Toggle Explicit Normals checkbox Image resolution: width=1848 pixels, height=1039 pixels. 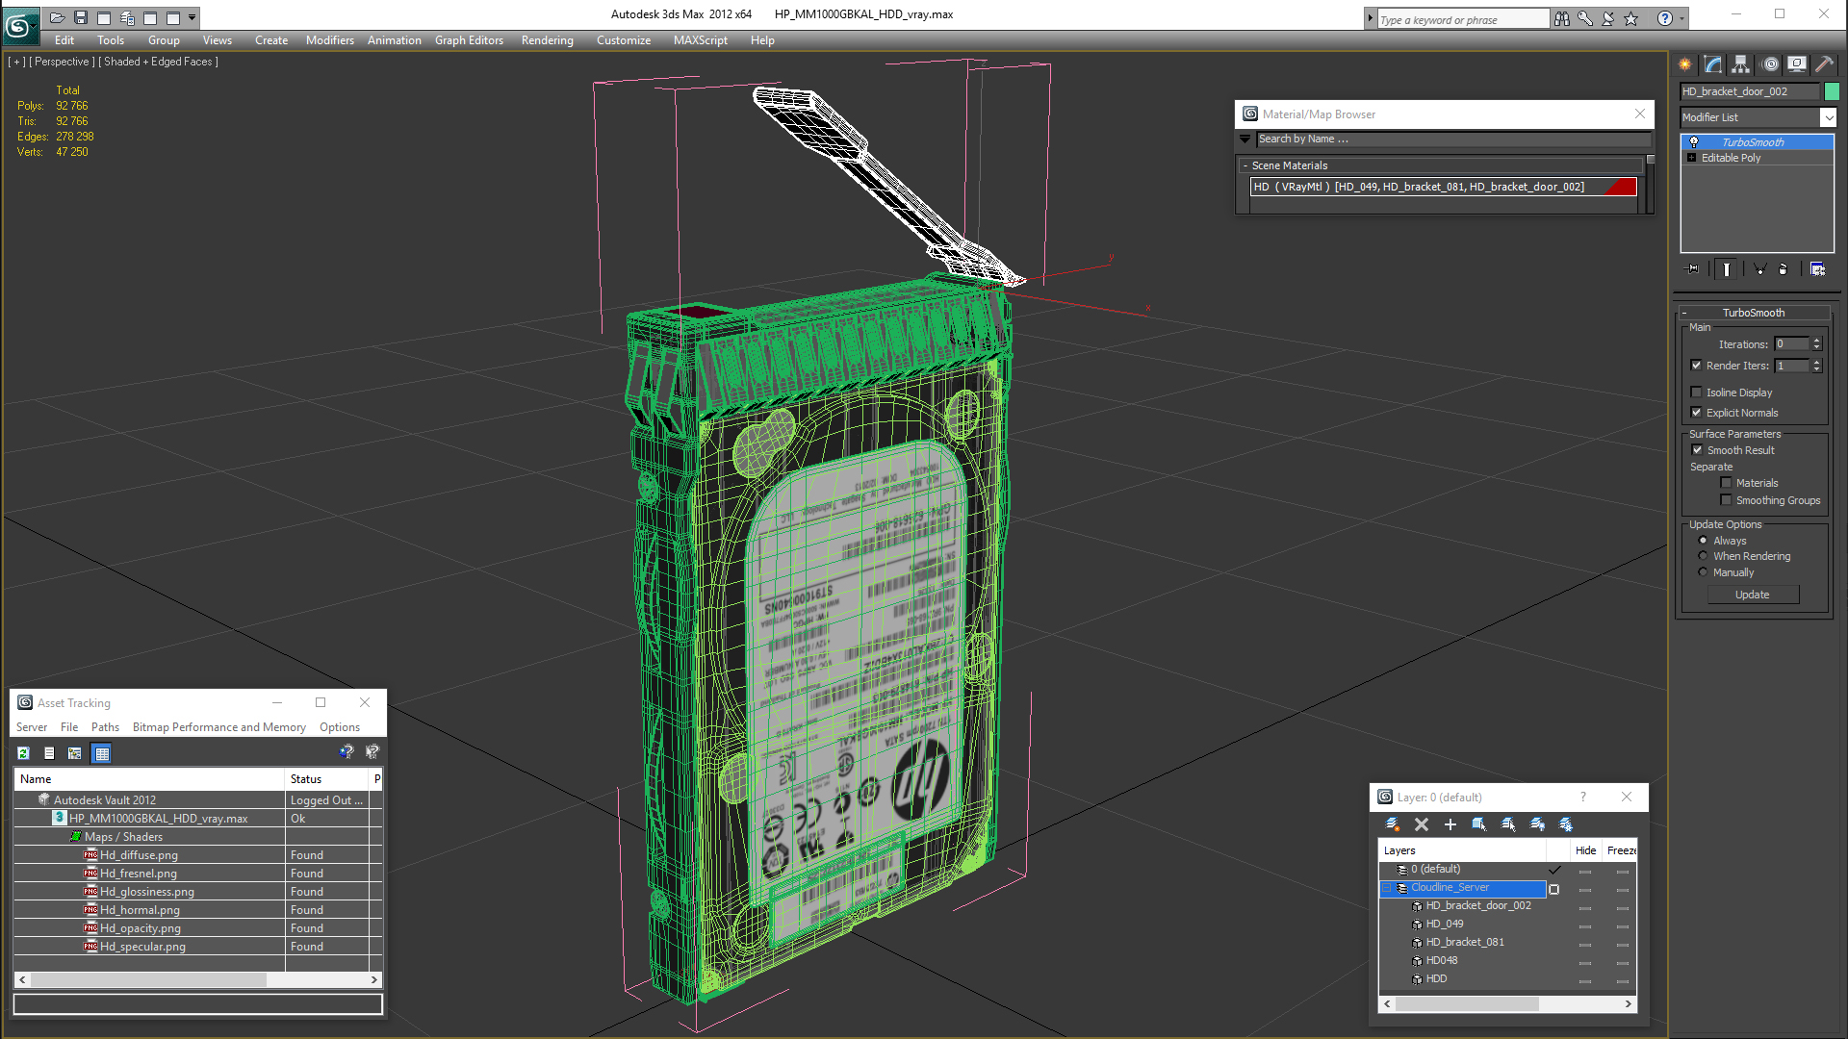1696,413
